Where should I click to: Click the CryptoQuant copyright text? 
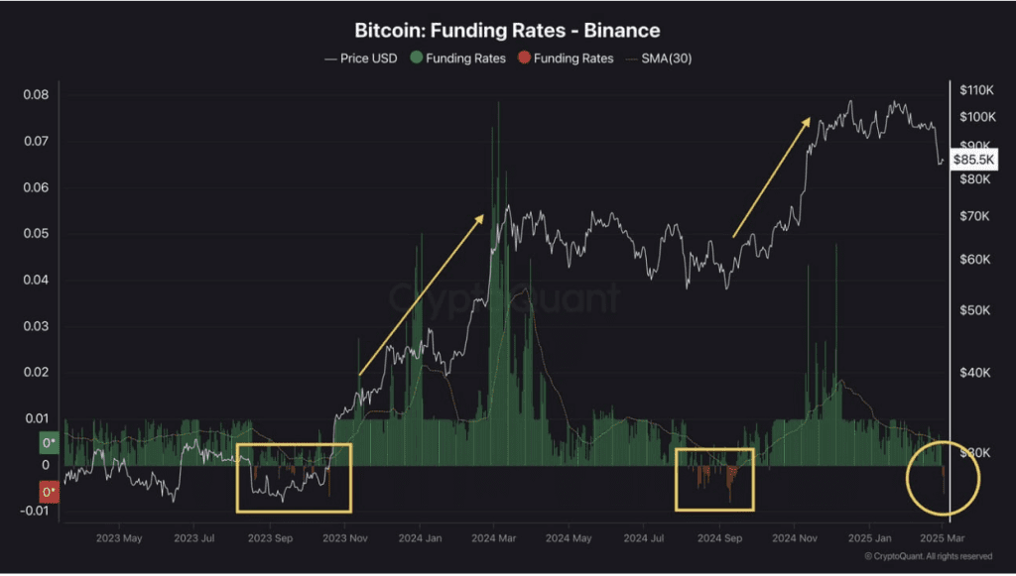[928, 556]
